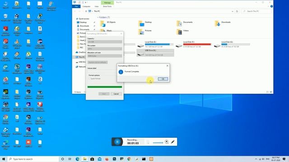Screen dimensions: 289x162
Task: Open the notification center icon
Action: pos(284,159)
